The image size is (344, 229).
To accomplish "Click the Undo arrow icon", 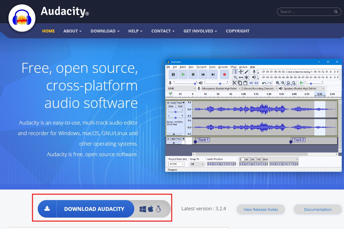I will (x=264, y=83).
